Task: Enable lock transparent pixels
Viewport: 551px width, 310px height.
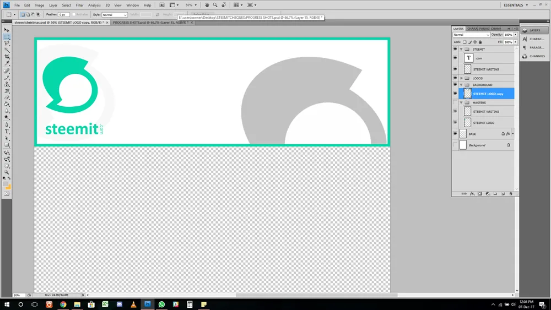Action: 464,42
